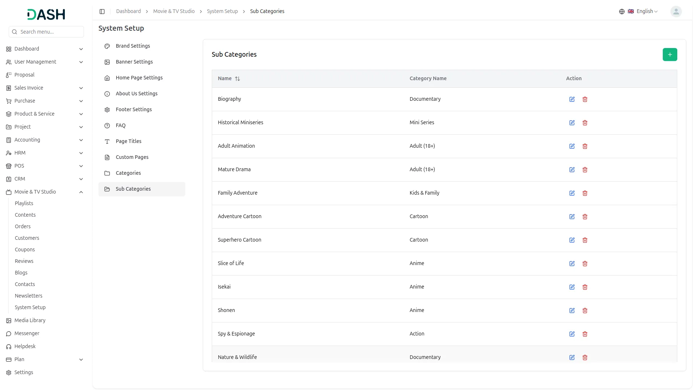The width and height of the screenshot is (695, 390).
Task: Delete the Historical Miniseries row
Action: (x=585, y=123)
